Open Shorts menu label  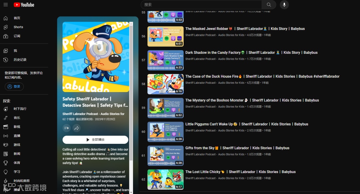(x=18, y=27)
